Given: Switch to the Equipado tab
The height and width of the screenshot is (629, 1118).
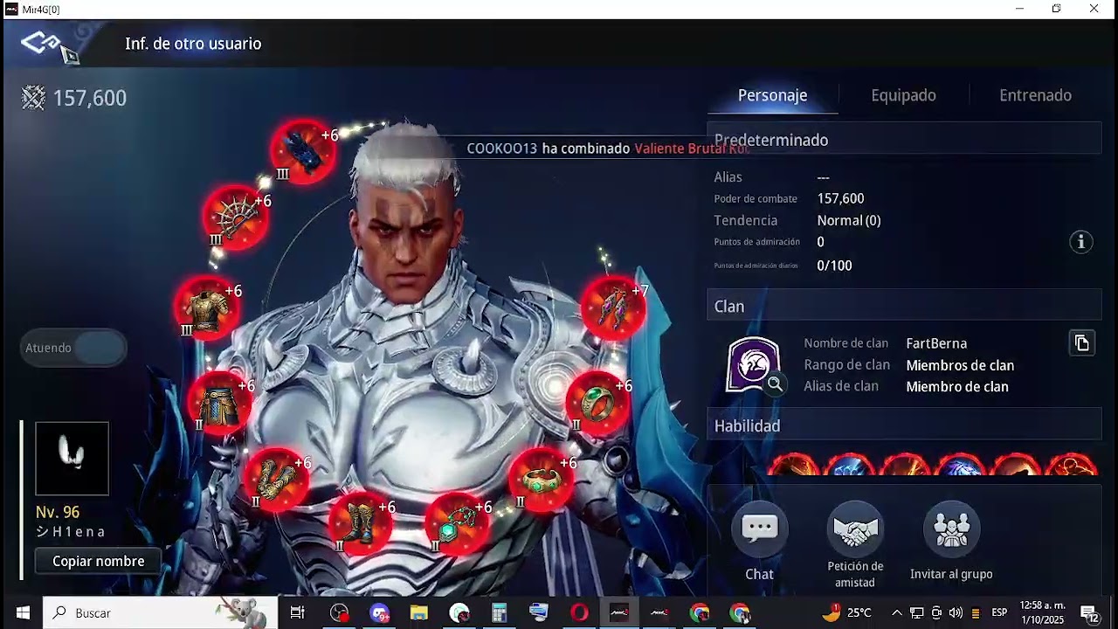Looking at the screenshot, I should pyautogui.click(x=903, y=95).
